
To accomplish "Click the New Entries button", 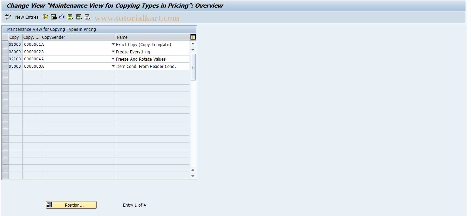I will click(27, 17).
